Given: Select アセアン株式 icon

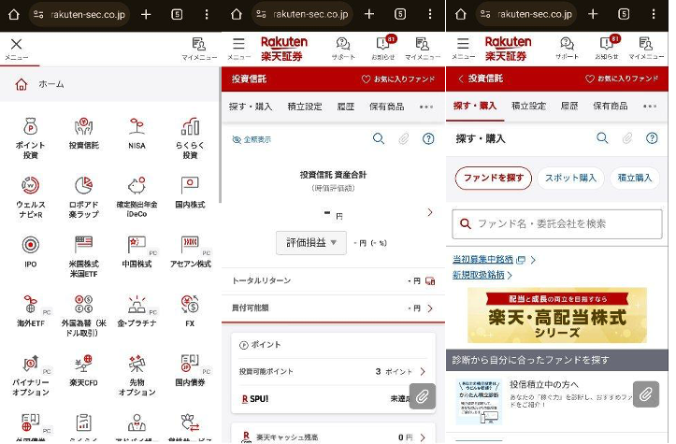Looking at the screenshot, I should (190, 251).
